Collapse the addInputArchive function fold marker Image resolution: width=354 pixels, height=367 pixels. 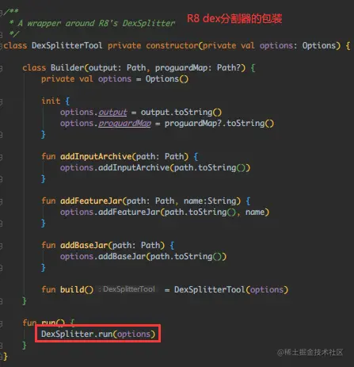[2, 157]
